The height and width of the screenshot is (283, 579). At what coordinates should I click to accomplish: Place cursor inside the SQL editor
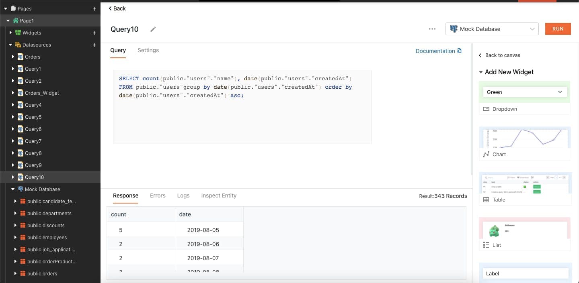[241, 116]
